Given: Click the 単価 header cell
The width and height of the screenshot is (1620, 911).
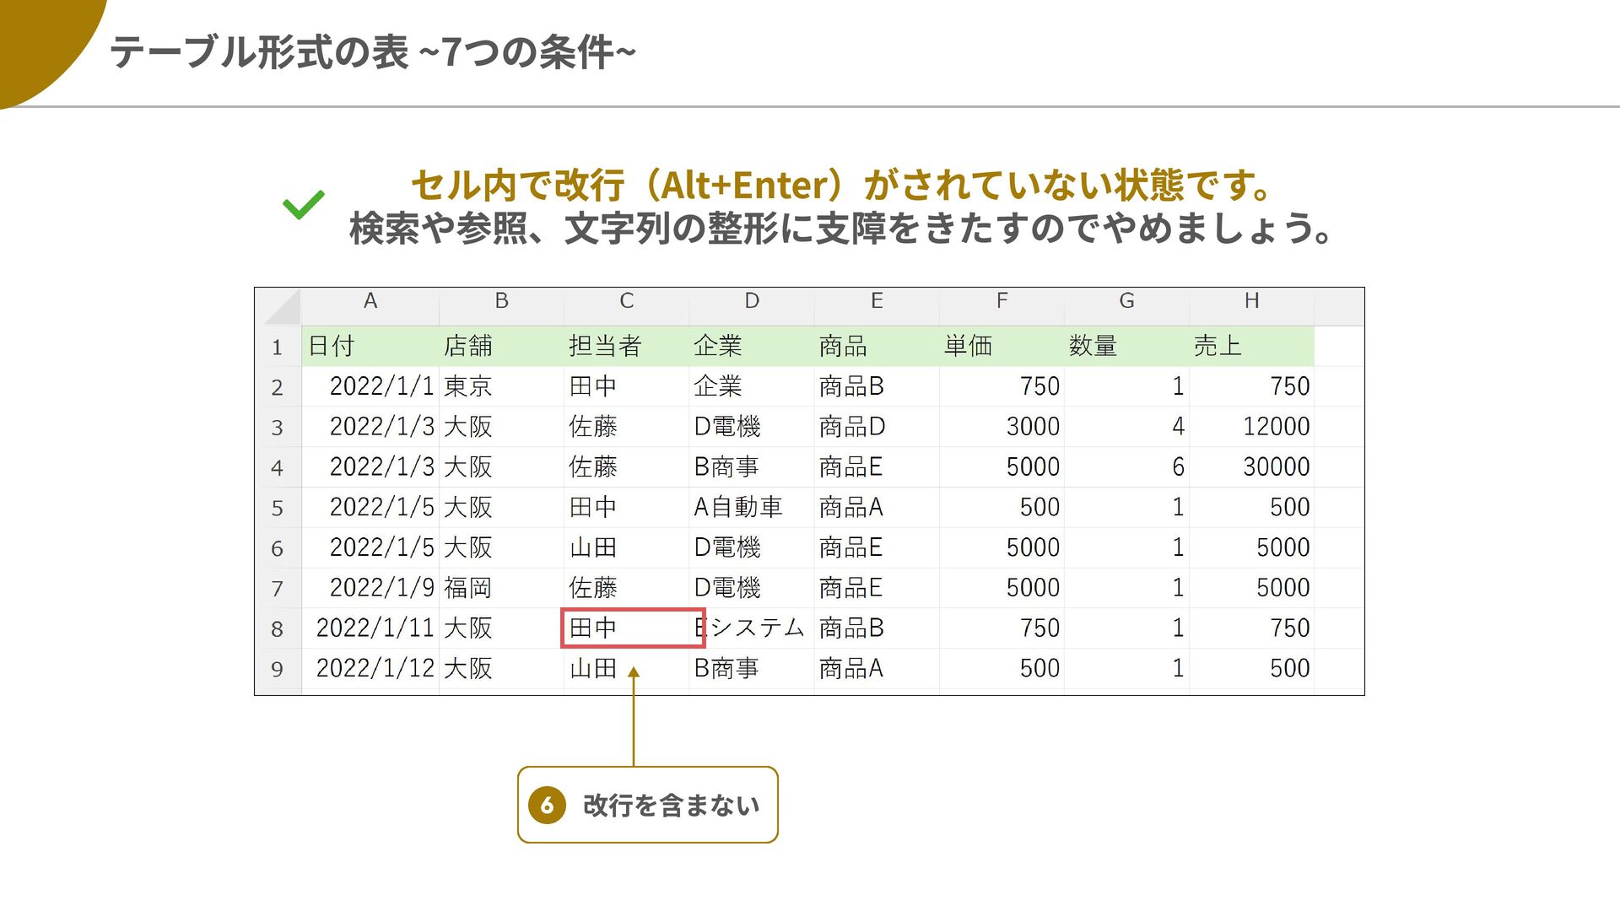Looking at the screenshot, I should 1002,346.
